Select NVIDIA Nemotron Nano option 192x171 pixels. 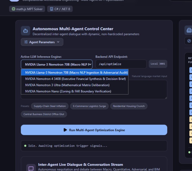pos(75,91)
